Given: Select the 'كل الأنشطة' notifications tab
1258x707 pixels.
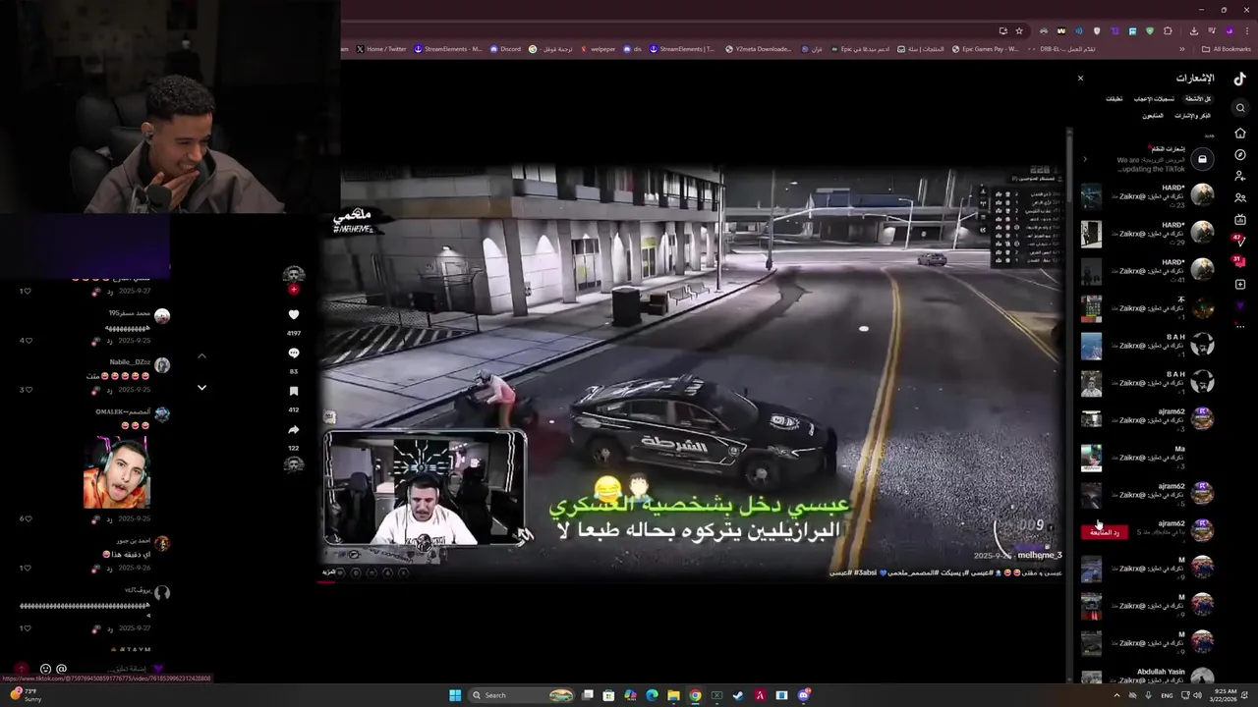Looking at the screenshot, I should tap(1198, 98).
